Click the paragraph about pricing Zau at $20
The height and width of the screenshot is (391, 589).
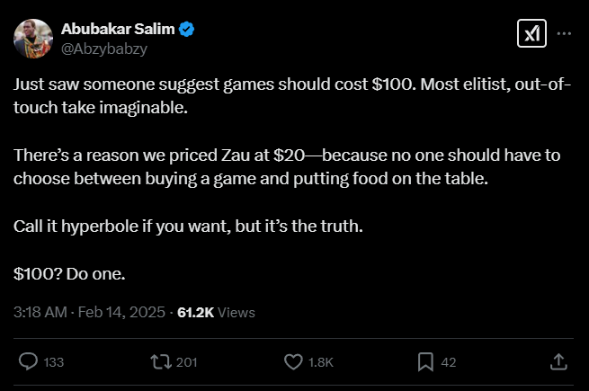point(287,166)
